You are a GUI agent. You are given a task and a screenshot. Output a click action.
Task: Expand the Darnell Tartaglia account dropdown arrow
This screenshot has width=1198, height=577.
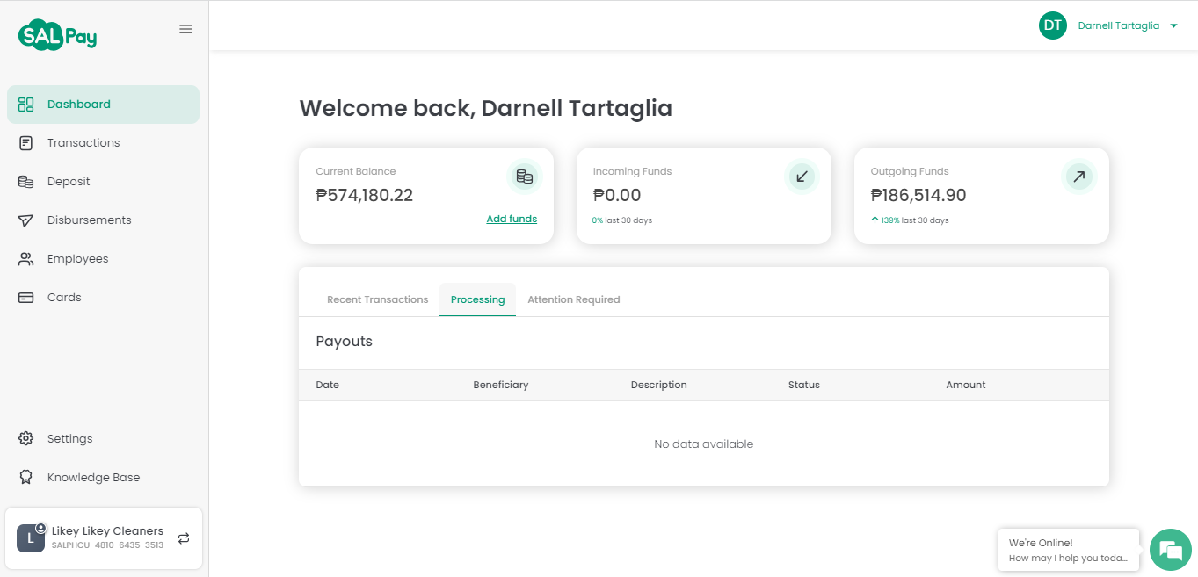[x=1173, y=26]
